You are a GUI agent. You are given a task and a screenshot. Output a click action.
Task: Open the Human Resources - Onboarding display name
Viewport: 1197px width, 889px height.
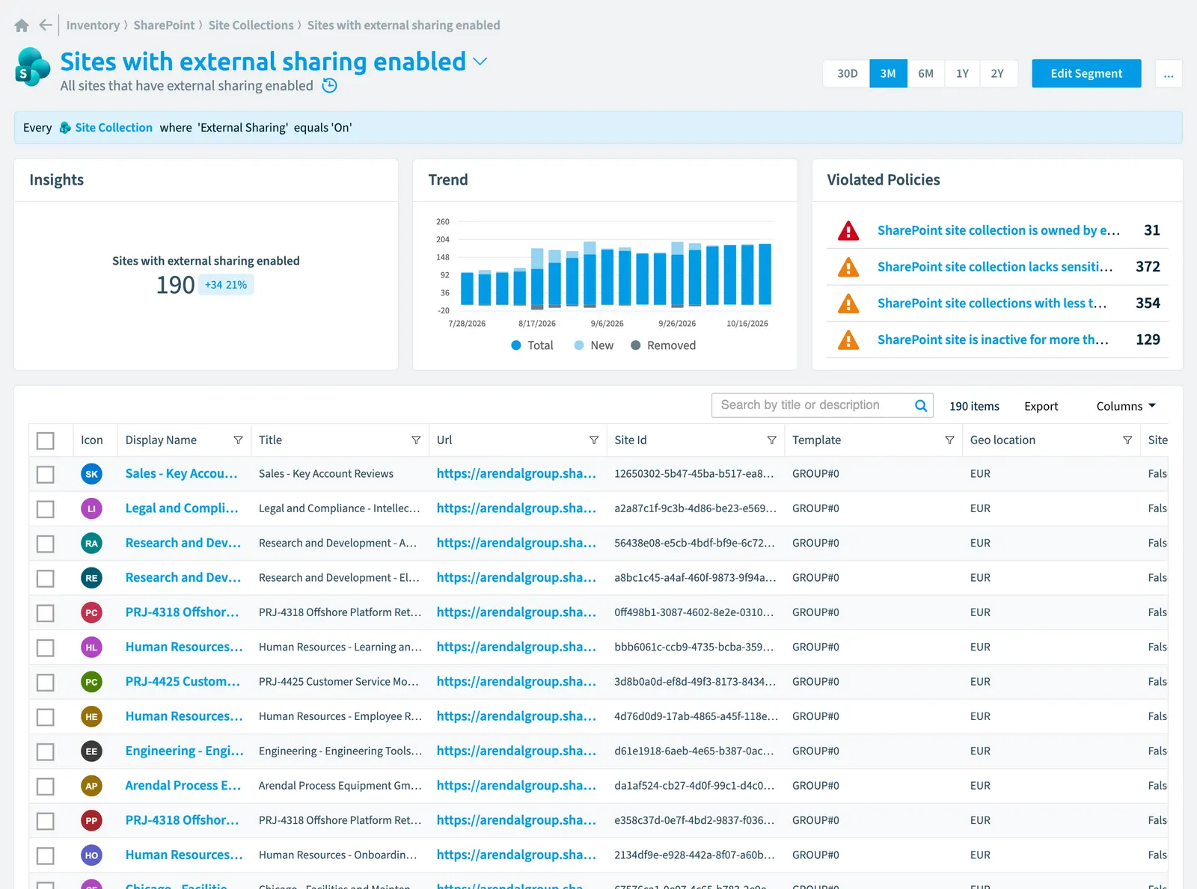(184, 855)
